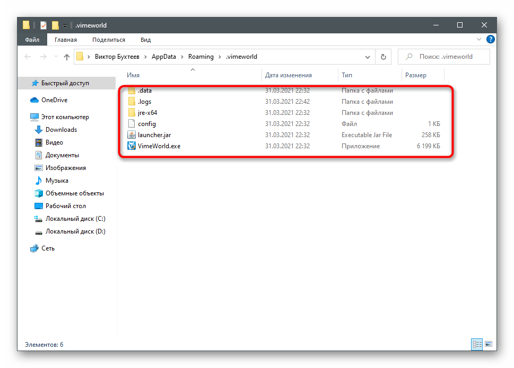Refresh the current folder
514x368 pixels.
pos(383,57)
